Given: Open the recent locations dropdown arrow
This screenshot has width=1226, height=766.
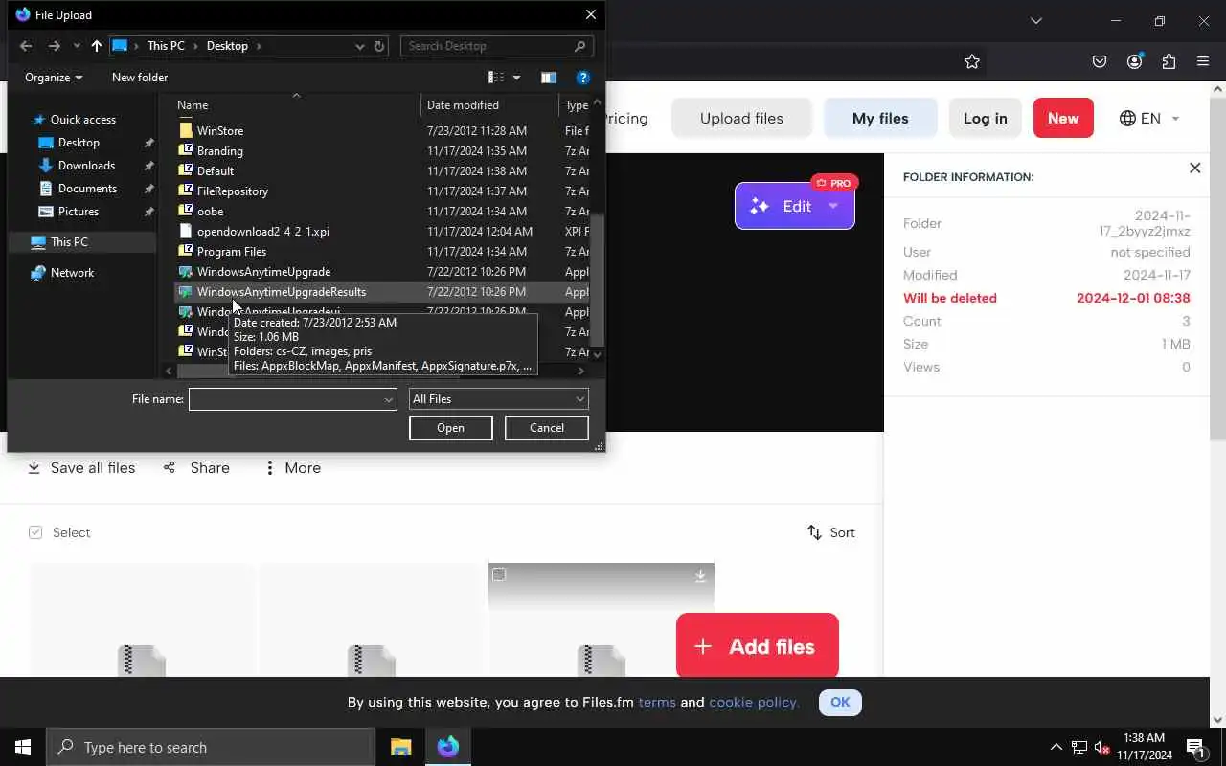Looking at the screenshot, I should tap(77, 46).
